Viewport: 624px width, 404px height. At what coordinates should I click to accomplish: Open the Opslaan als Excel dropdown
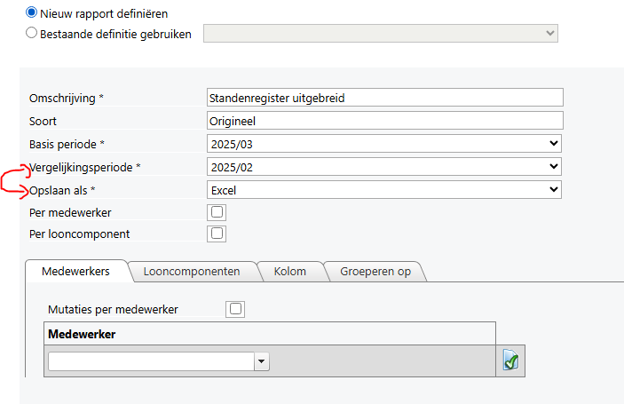pos(384,190)
